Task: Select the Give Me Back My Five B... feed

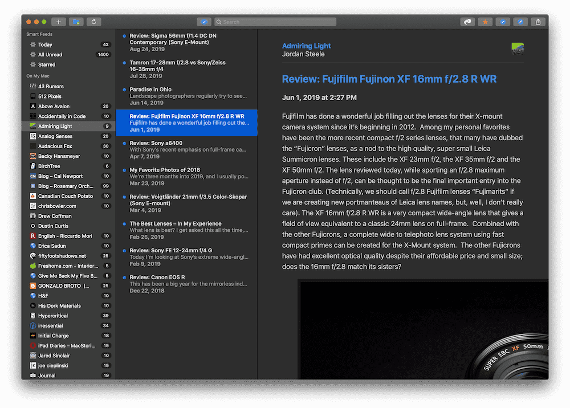Action: tap(68, 276)
